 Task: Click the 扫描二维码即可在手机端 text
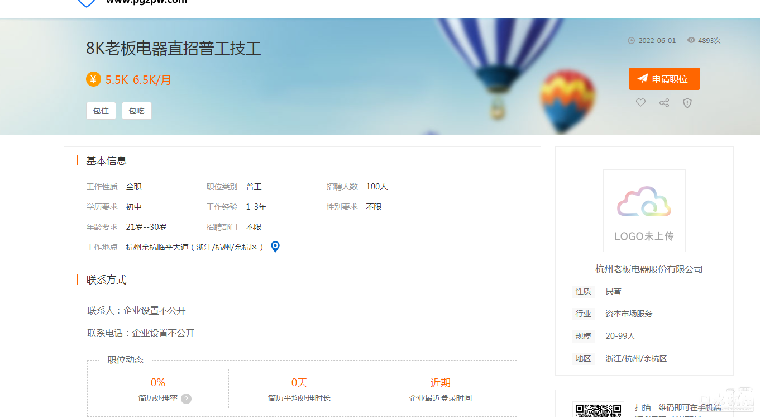pyautogui.click(x=678, y=408)
